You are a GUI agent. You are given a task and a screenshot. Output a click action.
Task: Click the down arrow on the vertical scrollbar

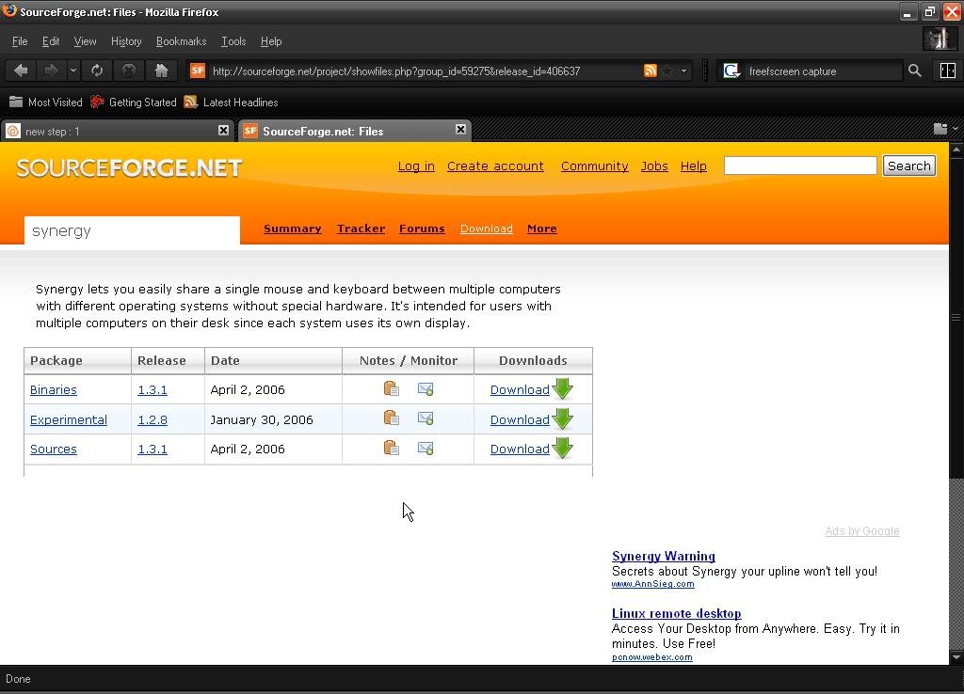pos(956,657)
